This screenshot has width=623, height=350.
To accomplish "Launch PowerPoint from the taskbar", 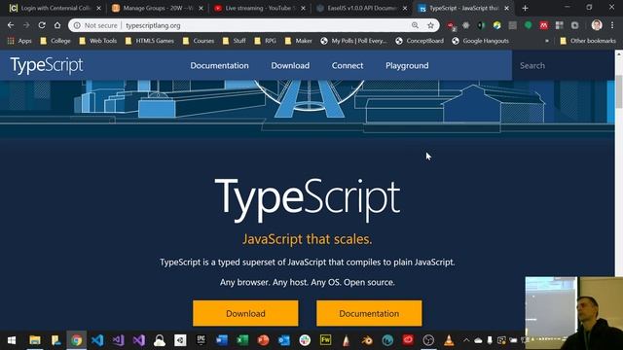I will click(263, 340).
